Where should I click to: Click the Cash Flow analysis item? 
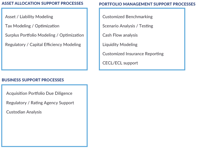click(x=120, y=35)
